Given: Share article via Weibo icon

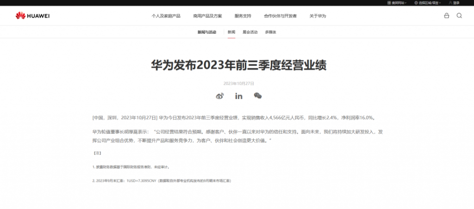Looking at the screenshot, I should coord(220,96).
